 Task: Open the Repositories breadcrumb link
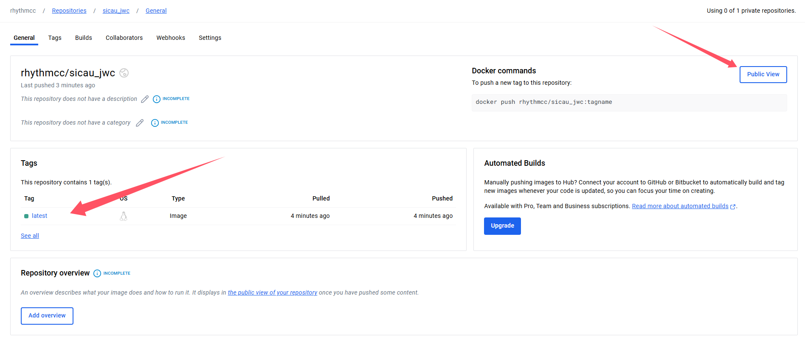coord(69,11)
